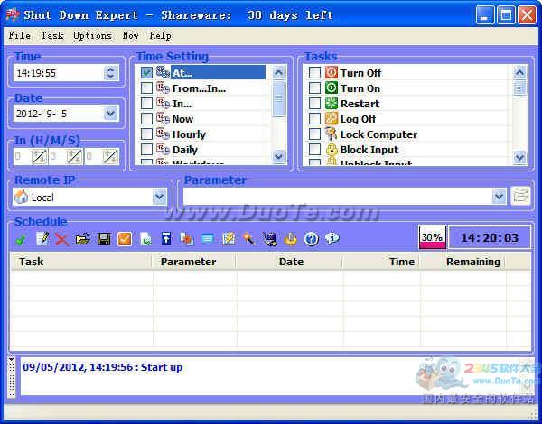
Task: Click the computer network toolbar icon
Action: [x=270, y=239]
